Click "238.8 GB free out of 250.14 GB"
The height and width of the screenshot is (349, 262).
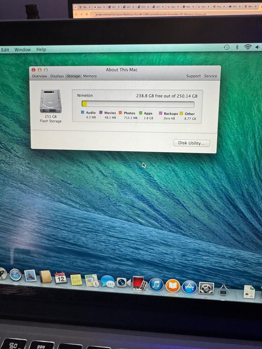(x=167, y=96)
